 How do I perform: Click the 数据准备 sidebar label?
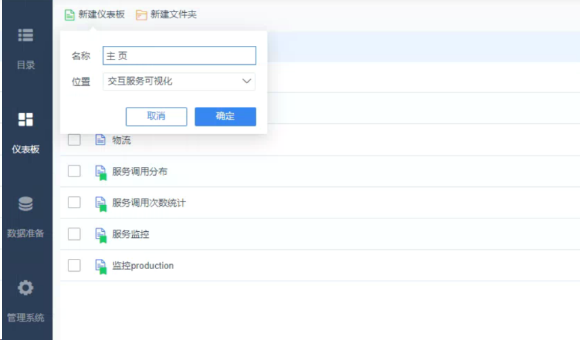(x=26, y=233)
